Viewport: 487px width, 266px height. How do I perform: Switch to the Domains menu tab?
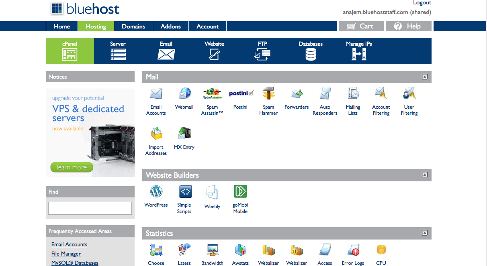133,26
